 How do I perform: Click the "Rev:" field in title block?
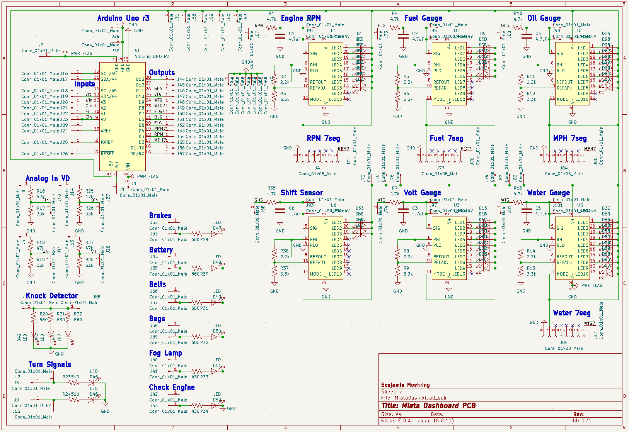pyautogui.click(x=578, y=414)
